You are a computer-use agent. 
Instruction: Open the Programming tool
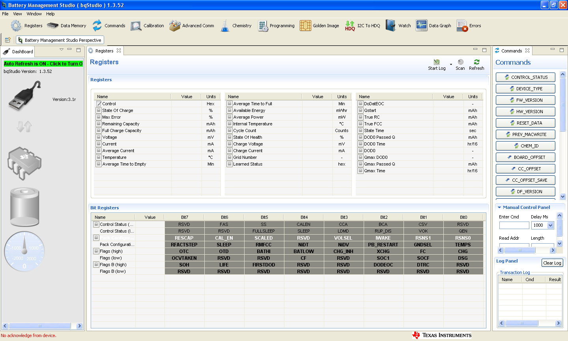276,26
